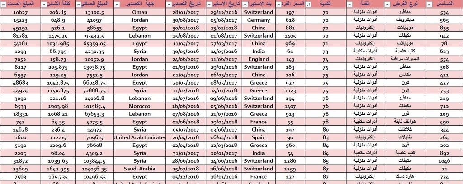The width and height of the screenshot is (463, 184).
Task: Select the Oman export destination cell
Action: coord(140,12)
